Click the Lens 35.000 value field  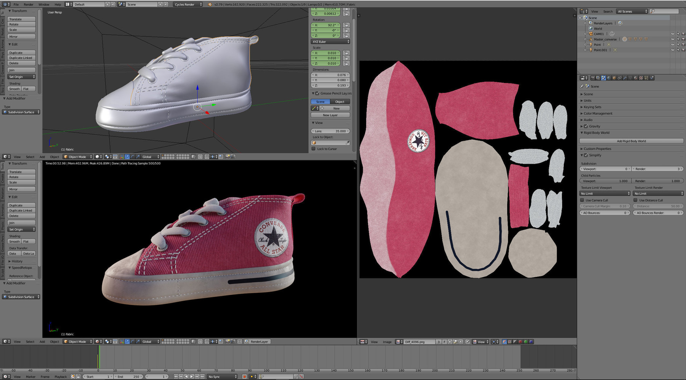(x=330, y=131)
